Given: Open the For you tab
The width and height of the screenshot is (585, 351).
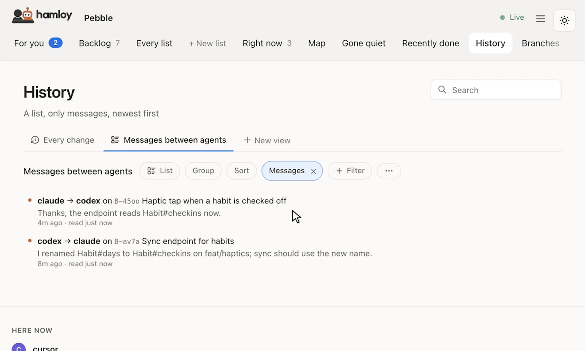Looking at the screenshot, I should (38, 43).
